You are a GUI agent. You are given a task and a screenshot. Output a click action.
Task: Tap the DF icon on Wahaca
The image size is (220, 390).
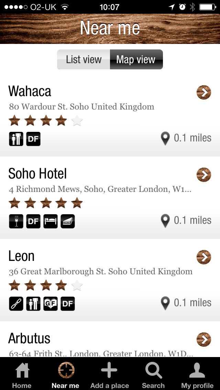33,139
